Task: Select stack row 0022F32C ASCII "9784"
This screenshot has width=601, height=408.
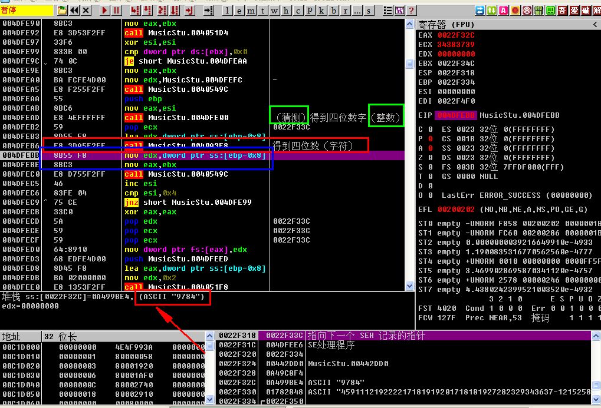Action: tap(404, 382)
